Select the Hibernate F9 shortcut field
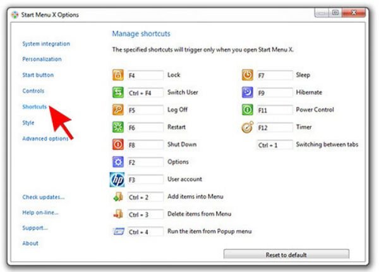The height and width of the screenshot is (272, 379). coord(275,93)
